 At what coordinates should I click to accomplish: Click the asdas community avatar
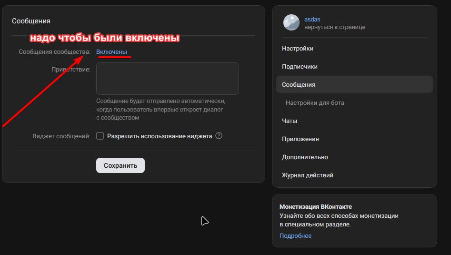tap(291, 23)
